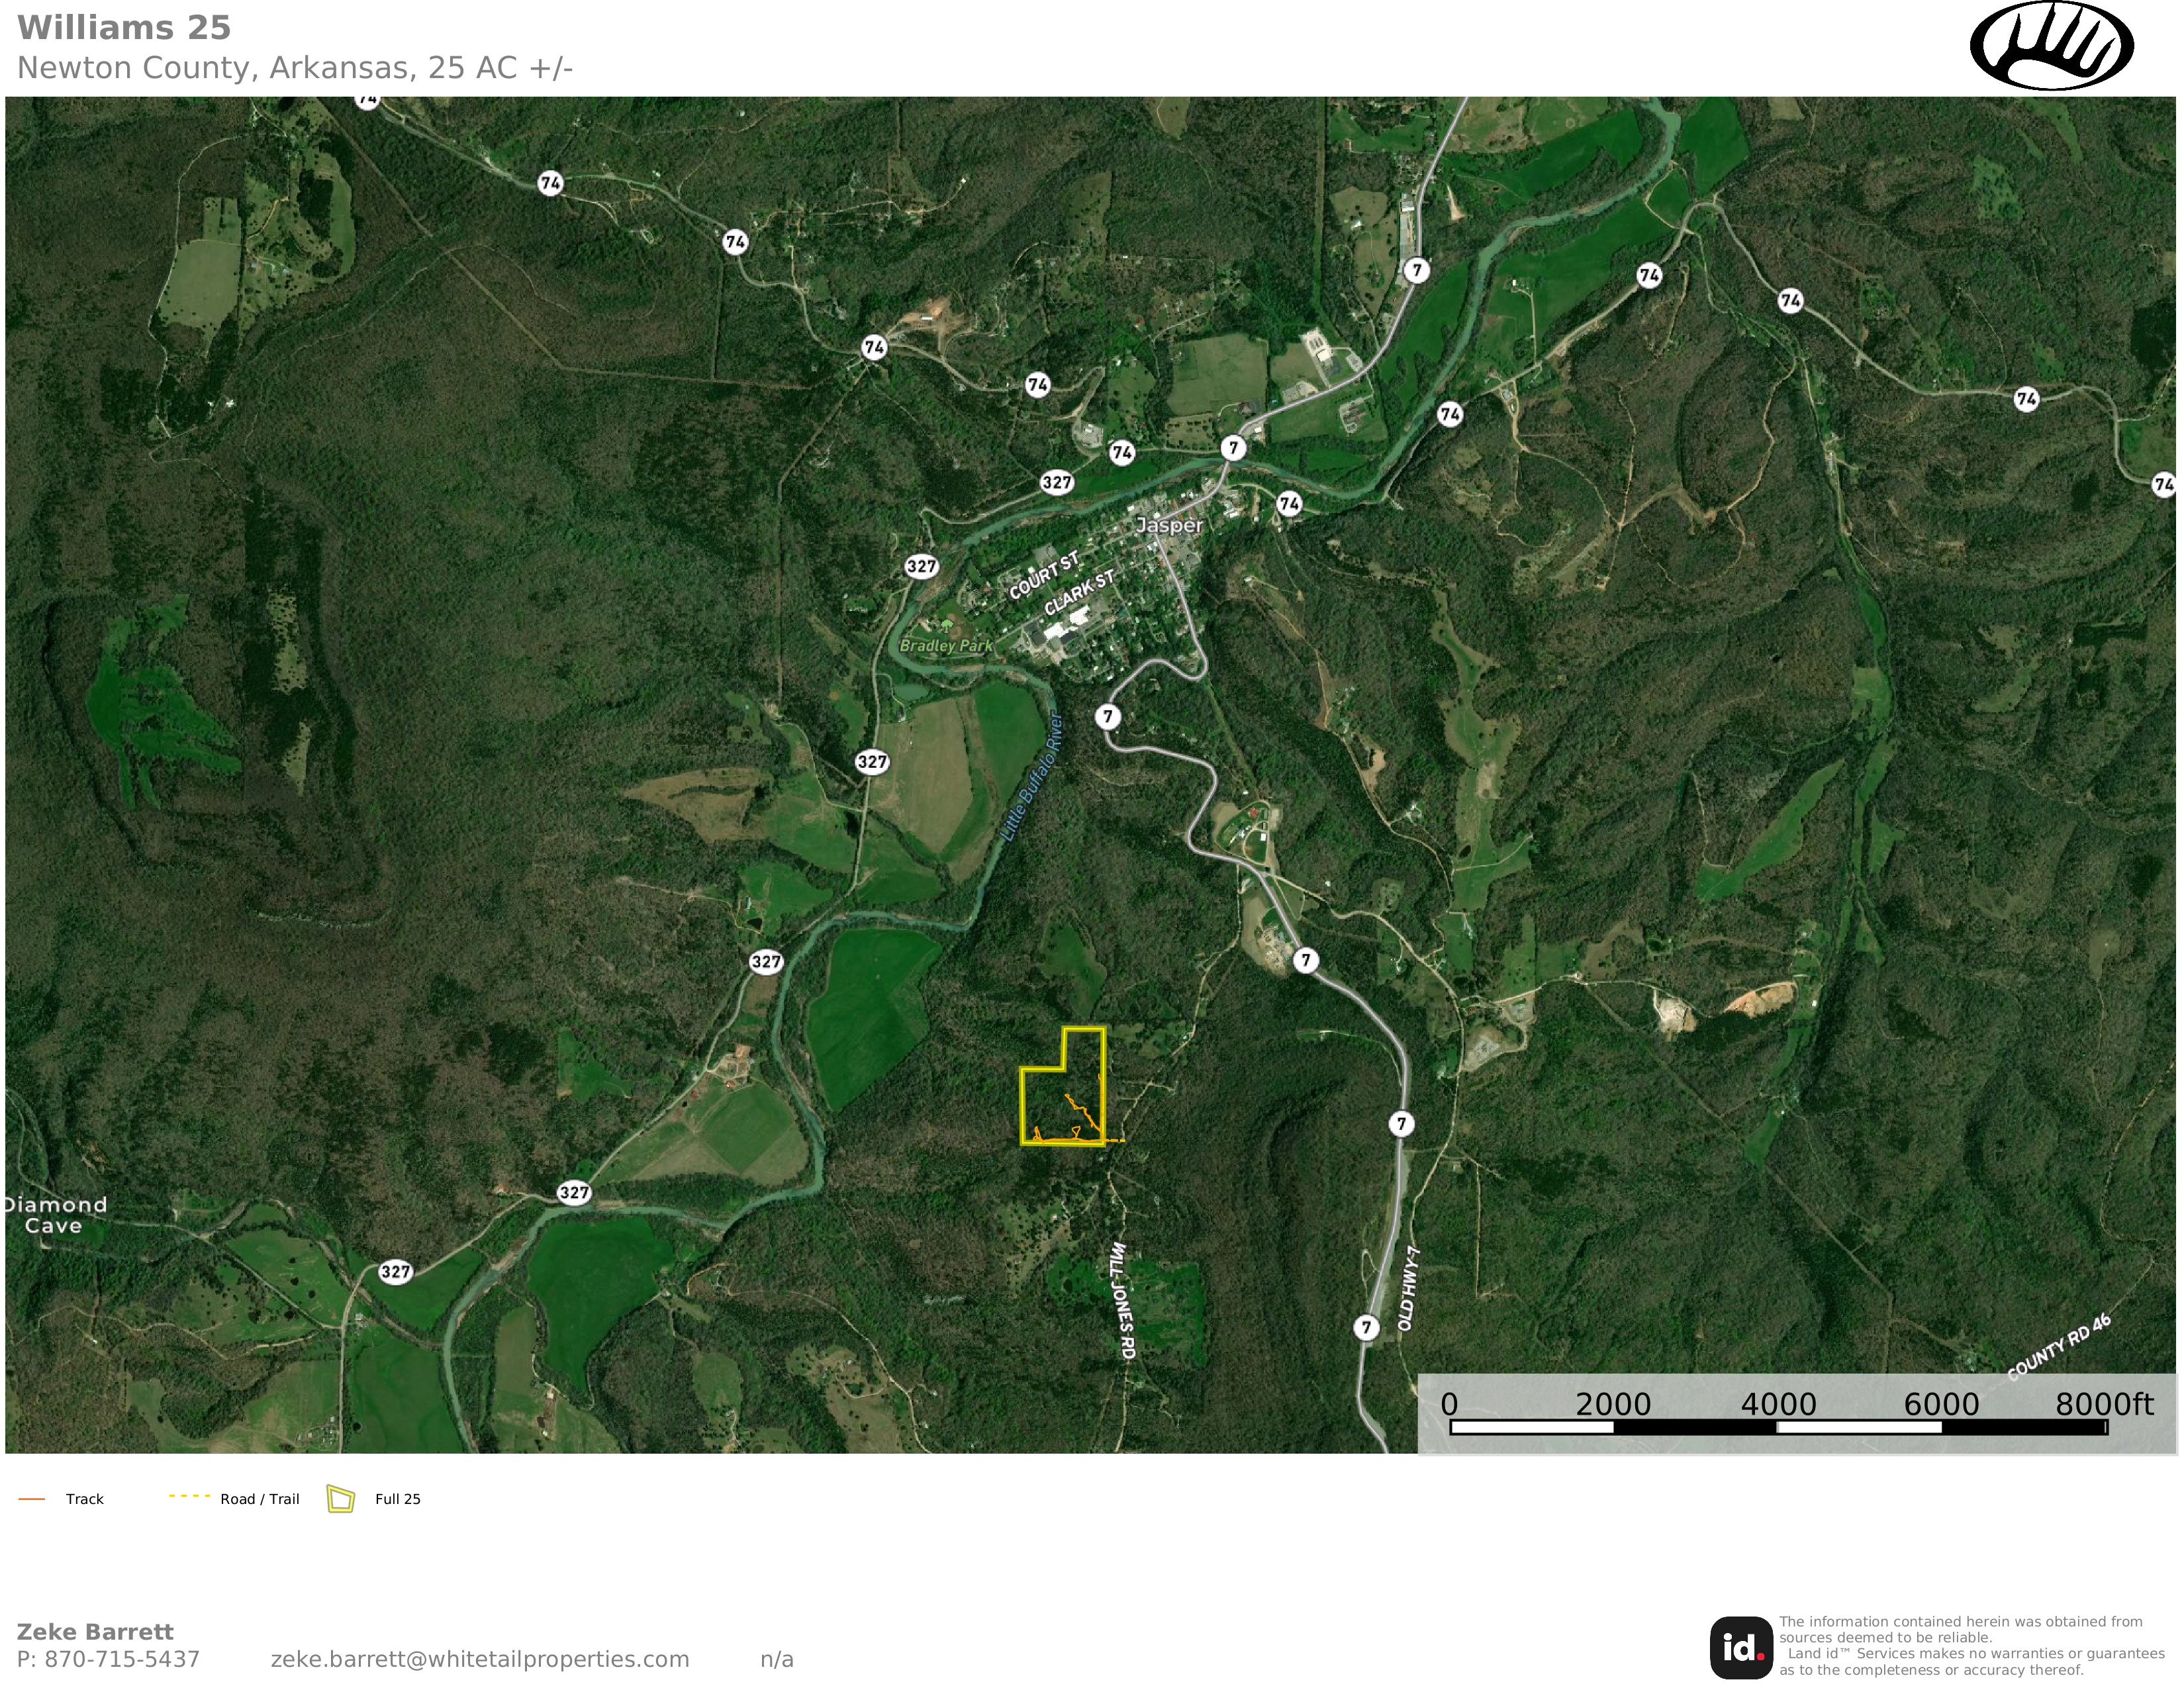Click the phone number 870-715-5437

pyautogui.click(x=122, y=1659)
